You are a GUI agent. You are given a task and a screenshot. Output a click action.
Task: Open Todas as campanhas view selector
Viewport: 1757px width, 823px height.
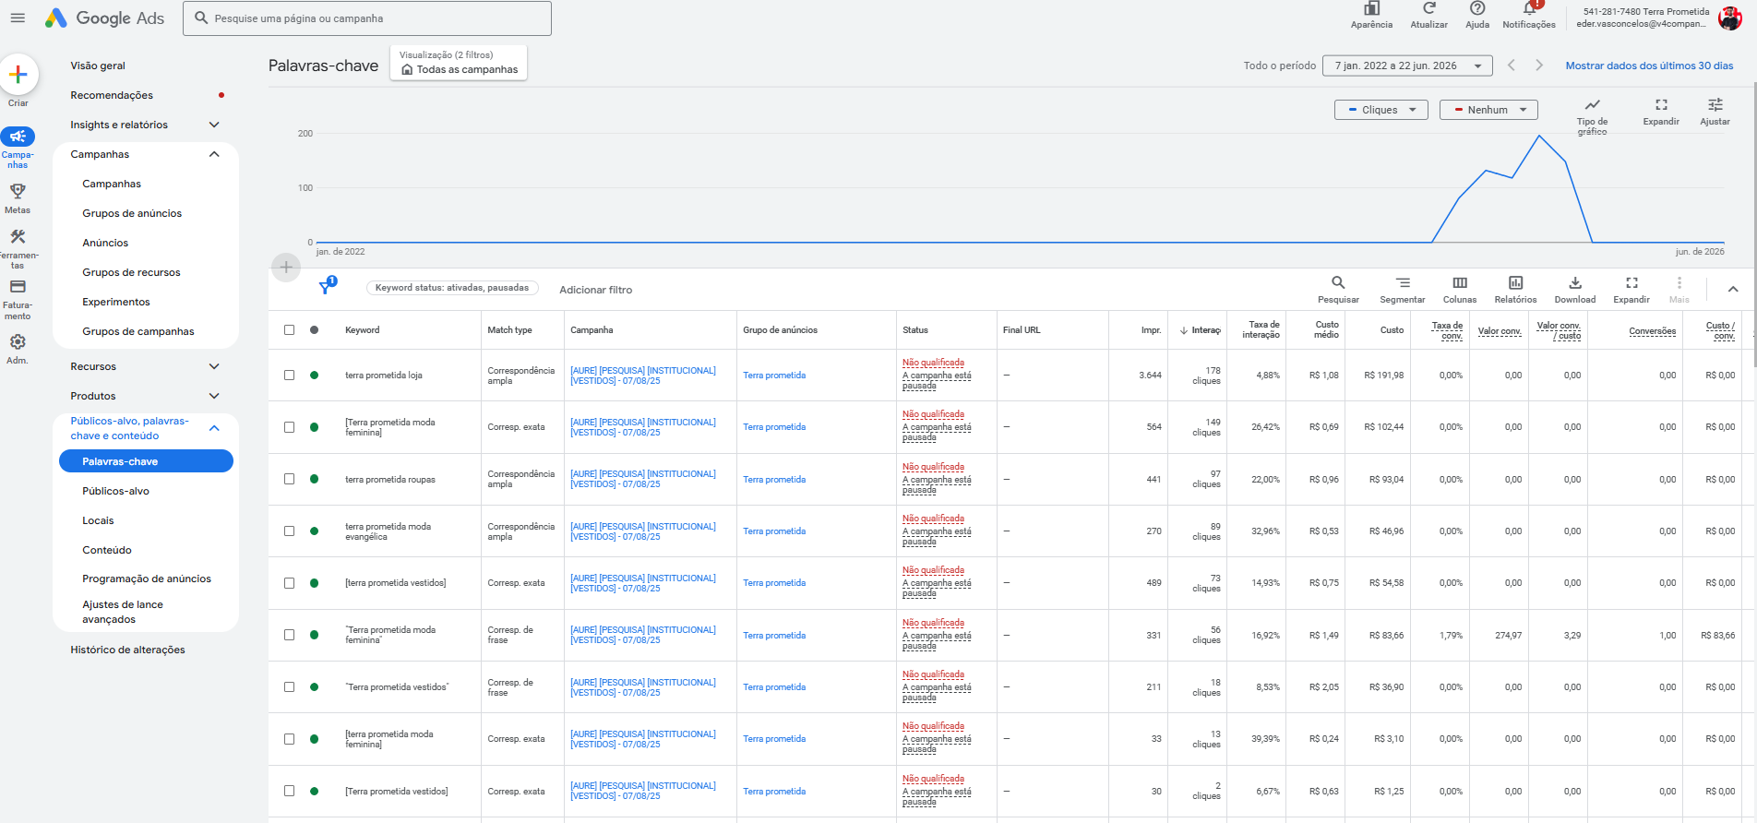pyautogui.click(x=459, y=63)
